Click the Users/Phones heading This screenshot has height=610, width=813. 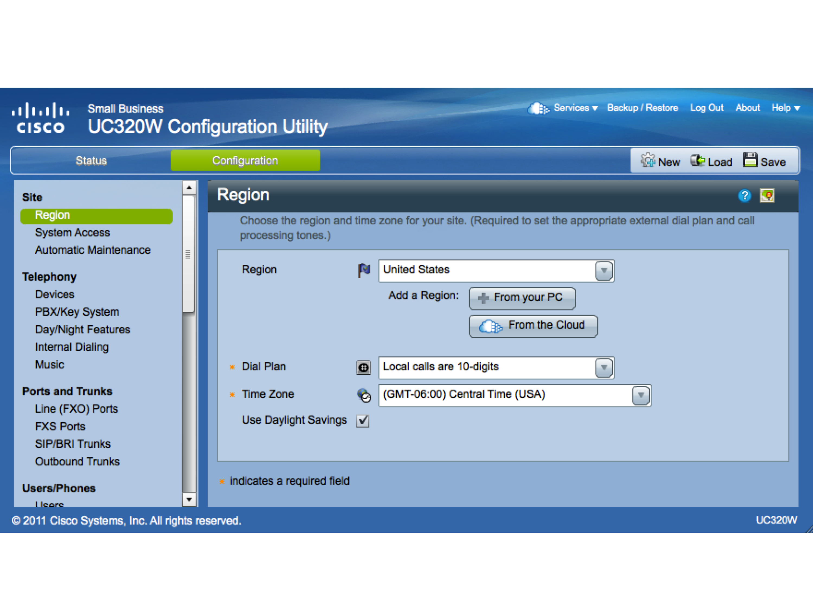pos(59,488)
